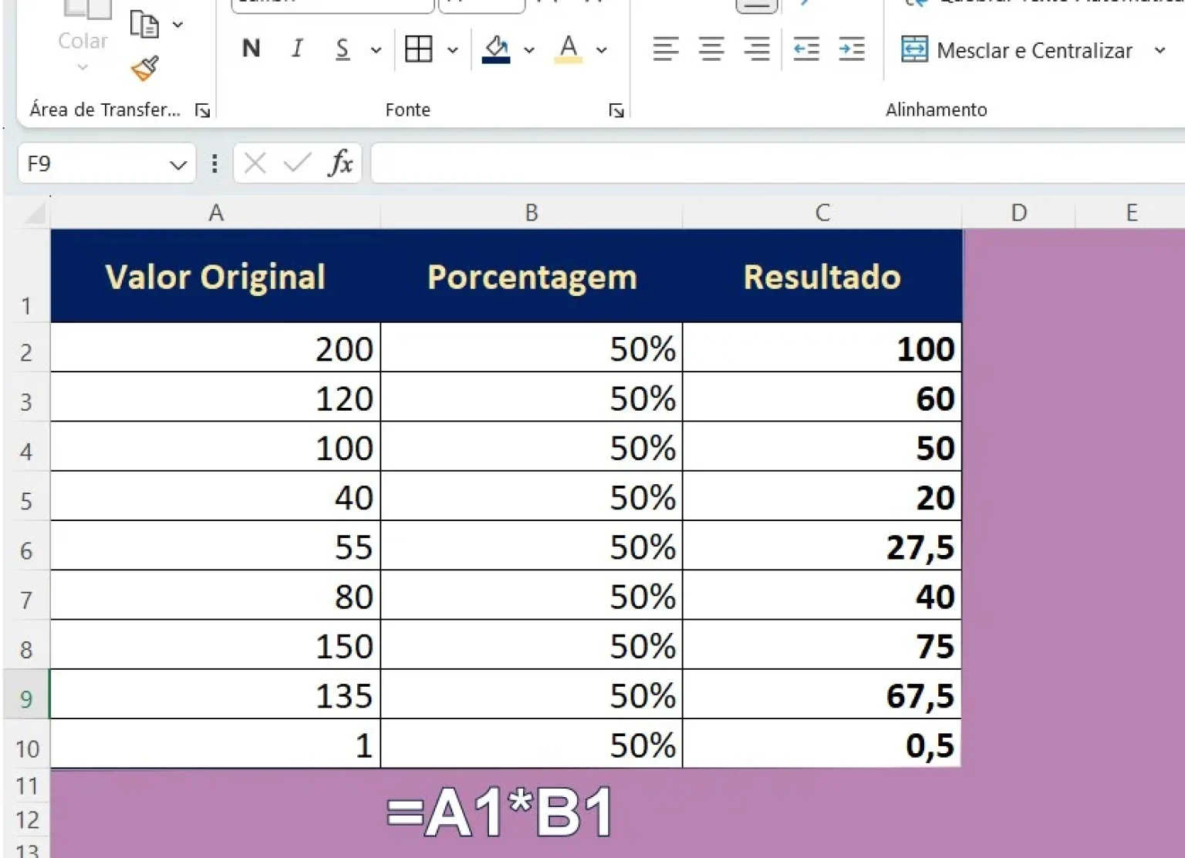Select row 1 header
This screenshot has height=858, width=1185.
[x=26, y=276]
